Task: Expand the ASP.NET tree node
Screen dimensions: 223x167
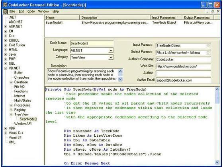Action: (x=6, y=27)
